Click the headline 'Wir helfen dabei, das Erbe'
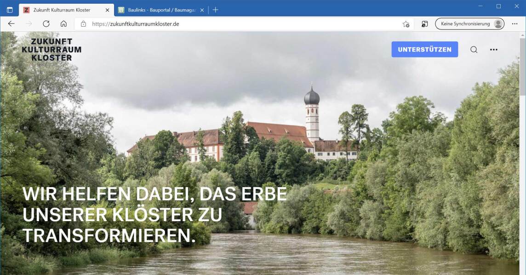The height and width of the screenshot is (275, 526). (x=154, y=194)
